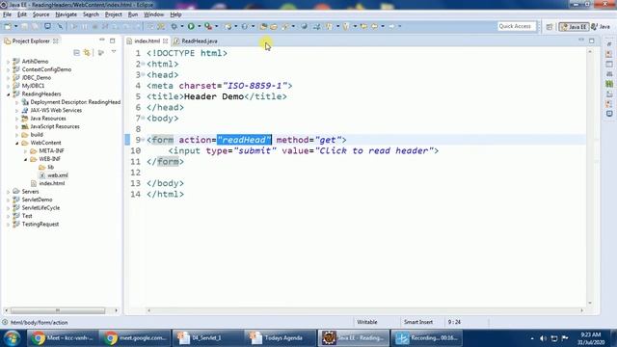Open the Edit menu

tap(22, 14)
